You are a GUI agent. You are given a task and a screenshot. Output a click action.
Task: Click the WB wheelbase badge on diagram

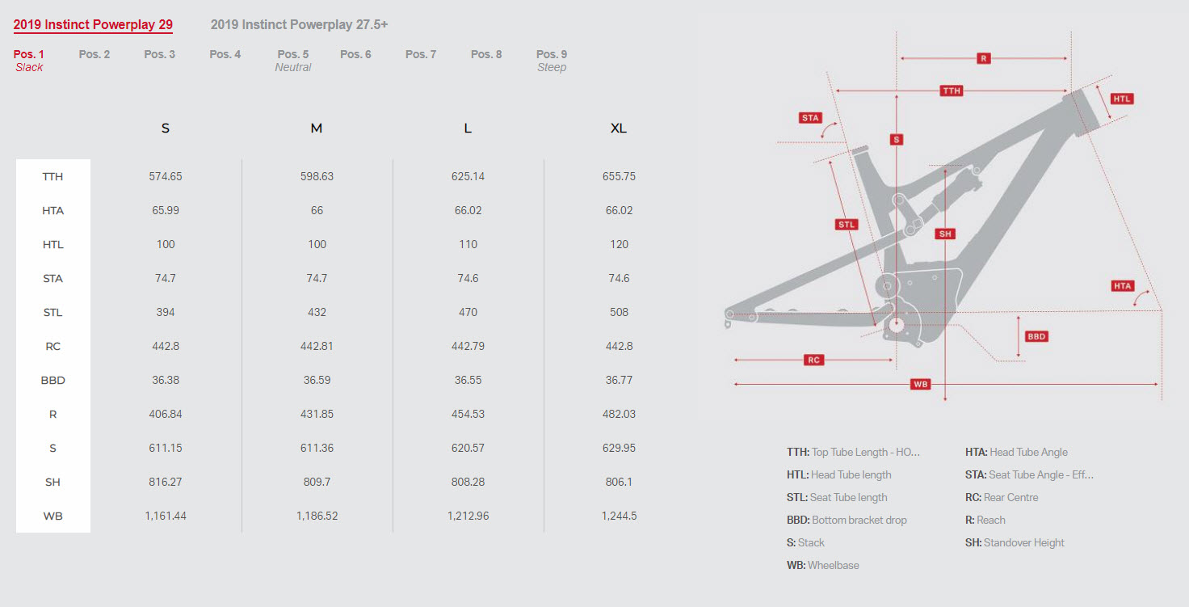[x=920, y=384]
